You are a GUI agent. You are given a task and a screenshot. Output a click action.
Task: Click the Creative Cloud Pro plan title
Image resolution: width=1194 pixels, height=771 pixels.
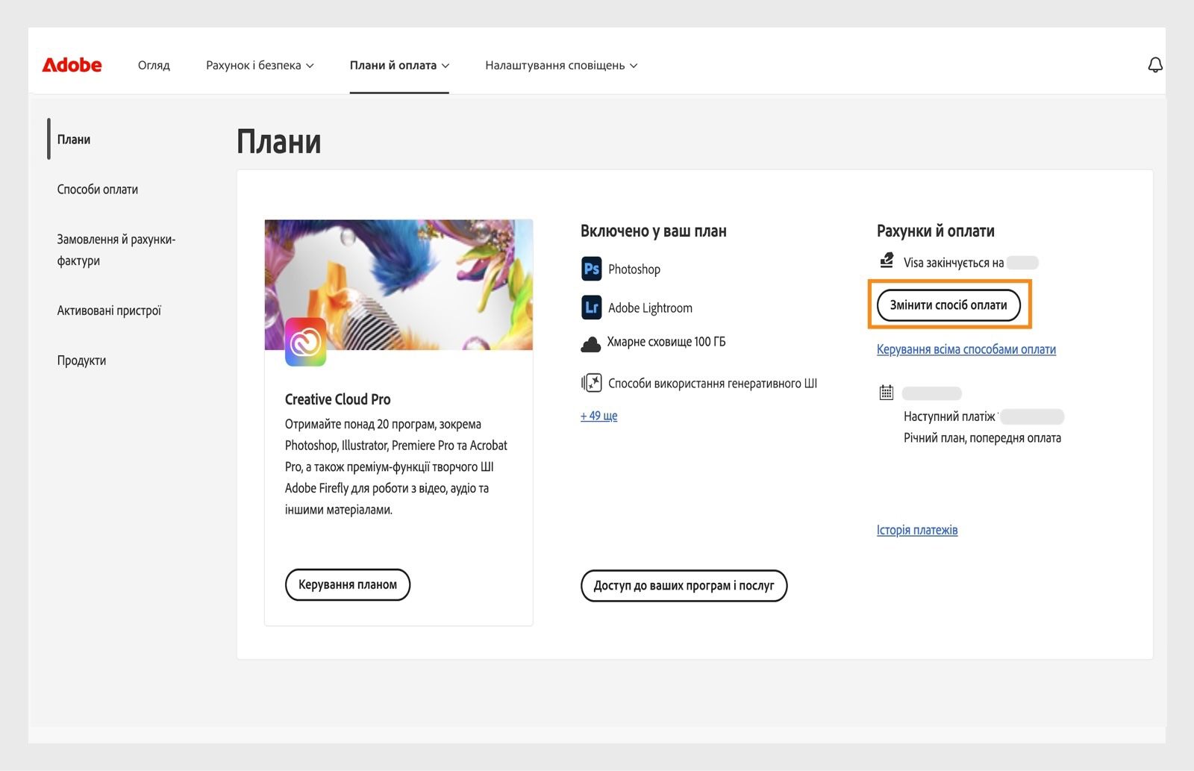[338, 399]
